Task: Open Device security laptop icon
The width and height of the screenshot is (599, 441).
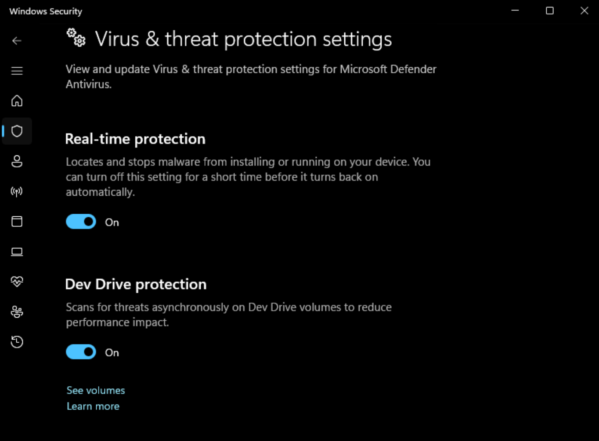Action: pos(17,251)
